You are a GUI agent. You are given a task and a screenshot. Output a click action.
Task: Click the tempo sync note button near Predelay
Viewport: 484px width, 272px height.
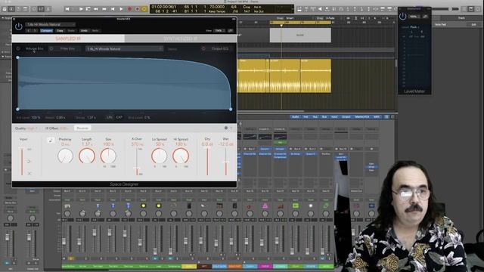pos(51,141)
